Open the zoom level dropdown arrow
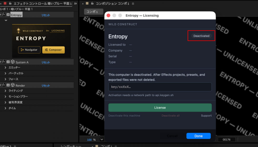Viewport: 258px width, 147px height. click(102, 139)
